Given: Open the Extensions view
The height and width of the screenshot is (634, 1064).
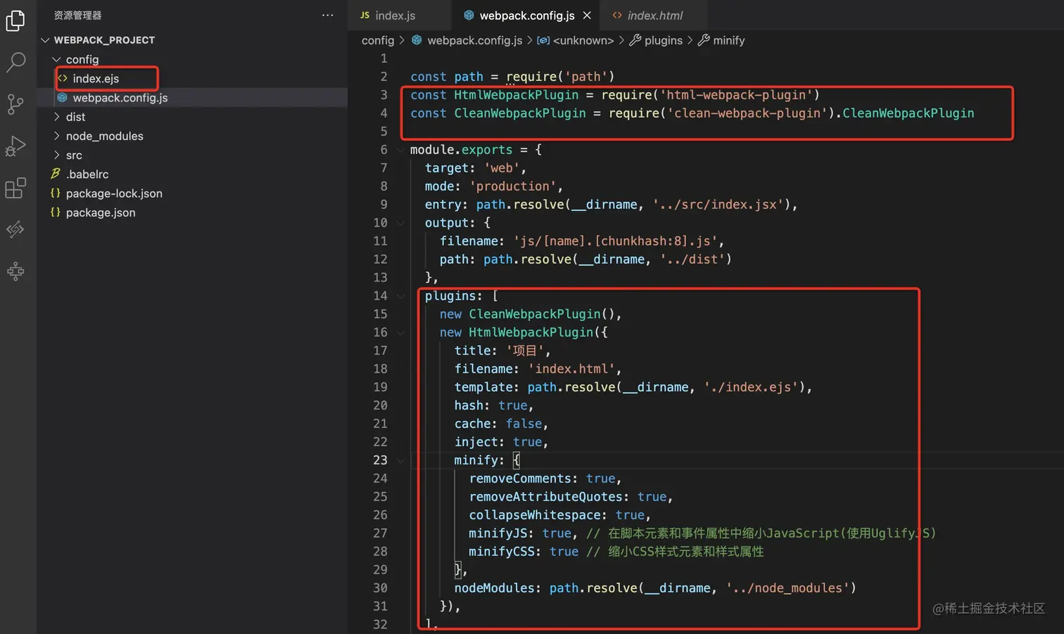Looking at the screenshot, I should [x=15, y=188].
